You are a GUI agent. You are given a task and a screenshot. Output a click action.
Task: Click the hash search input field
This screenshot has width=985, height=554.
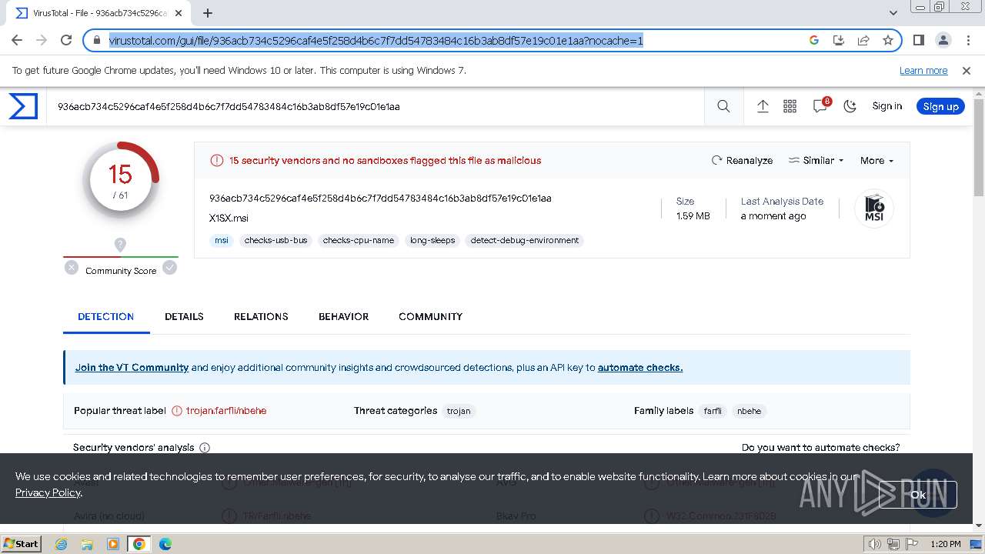377,107
